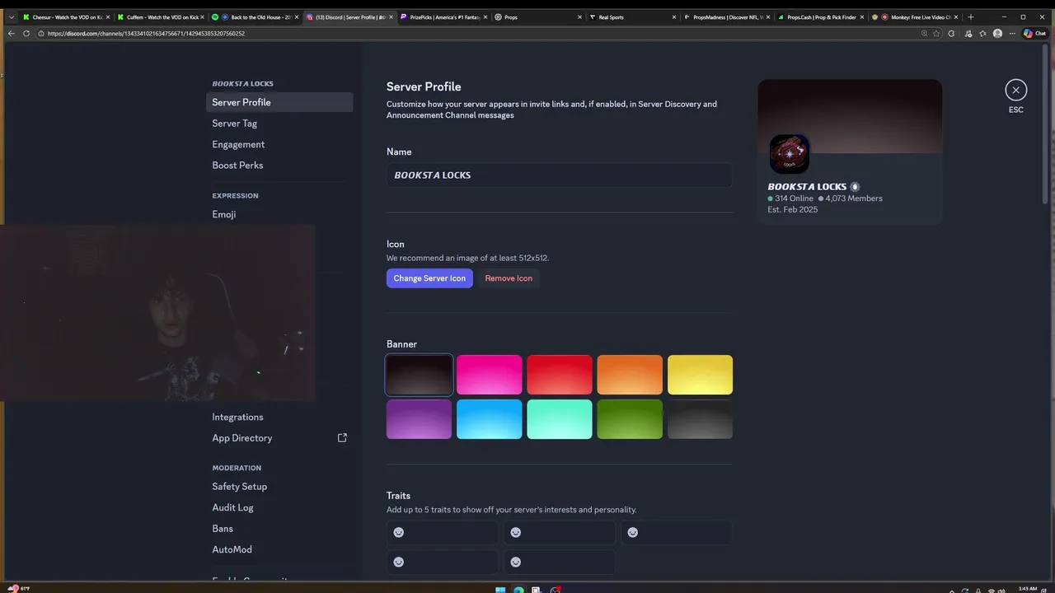
Task: Select the blue banner color
Action: tap(490, 419)
